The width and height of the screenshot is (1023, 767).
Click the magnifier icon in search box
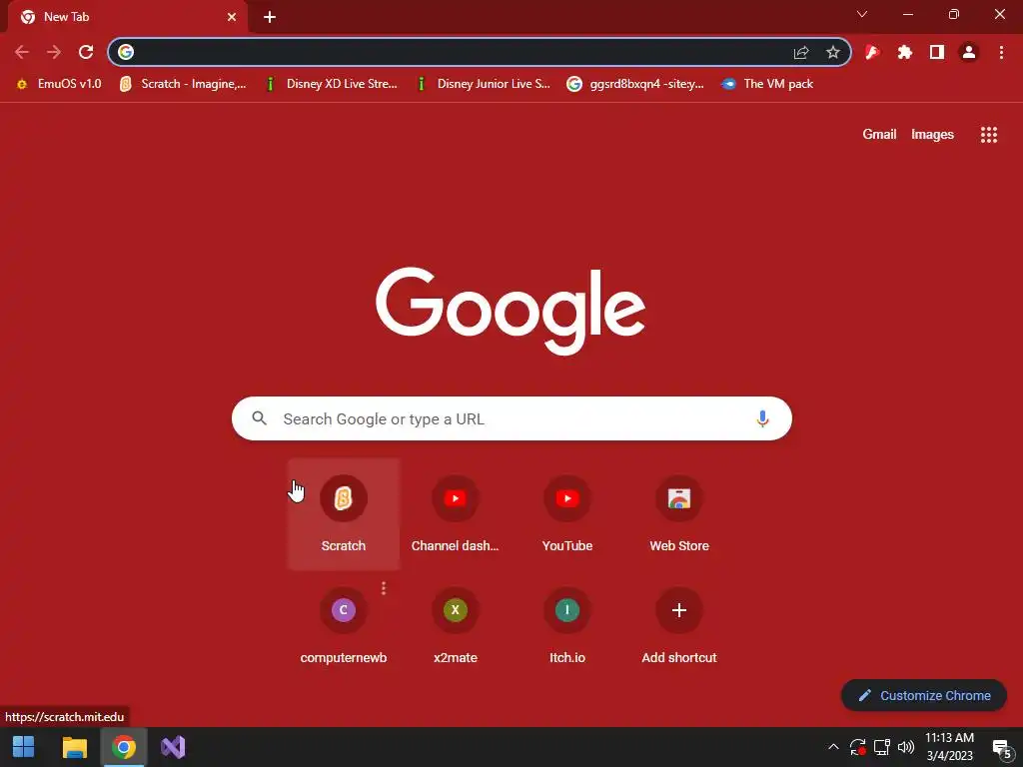[x=259, y=418]
